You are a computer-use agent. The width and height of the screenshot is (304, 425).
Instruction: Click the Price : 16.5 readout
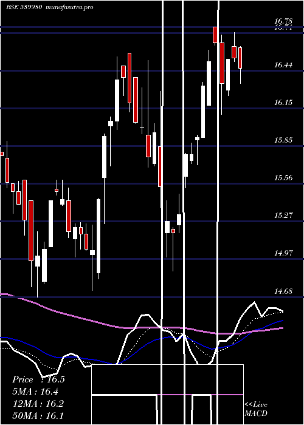pyautogui.click(x=38, y=379)
